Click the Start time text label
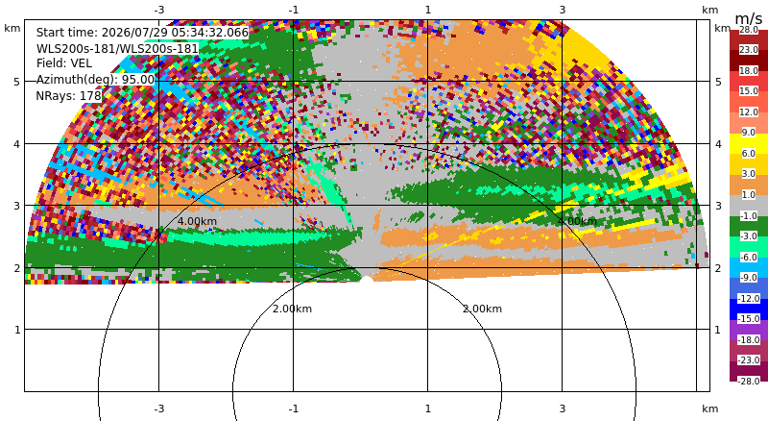This screenshot has height=421, width=768. point(142,33)
